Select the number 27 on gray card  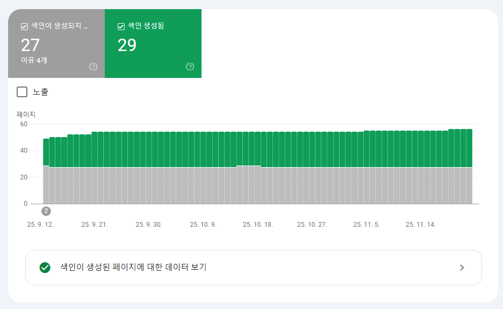click(x=30, y=45)
